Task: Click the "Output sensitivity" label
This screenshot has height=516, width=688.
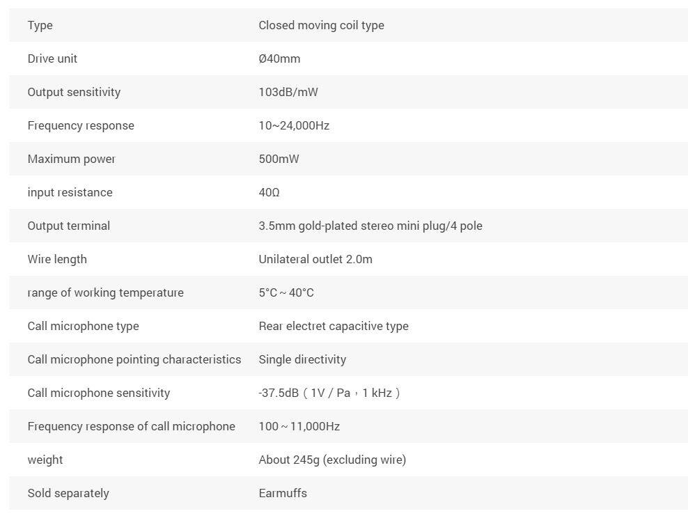Action: (x=74, y=92)
